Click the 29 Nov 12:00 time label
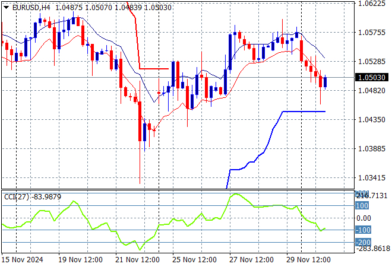 pyautogui.click(x=308, y=260)
